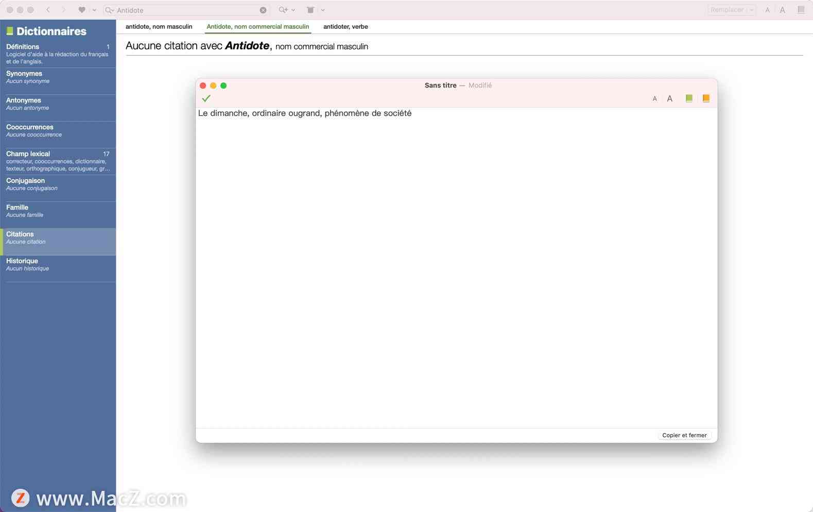
Task: Decrease text size in Sans titre window
Action: (655, 99)
